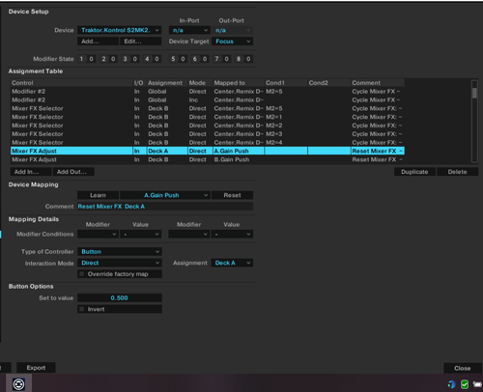Click the Modifier State 8 value
Image resolution: width=483 pixels, height=392 pixels.
pos(248,59)
